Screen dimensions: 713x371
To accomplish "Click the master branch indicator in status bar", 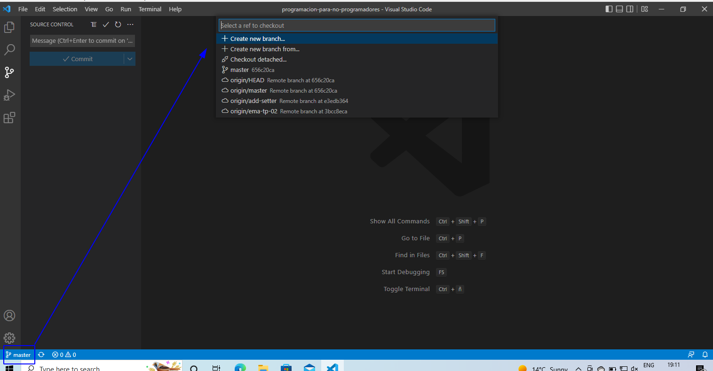I will pyautogui.click(x=18, y=355).
